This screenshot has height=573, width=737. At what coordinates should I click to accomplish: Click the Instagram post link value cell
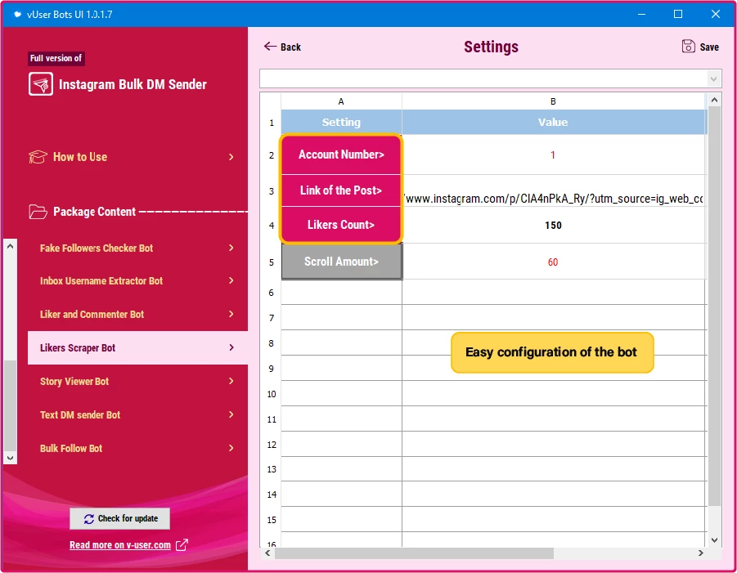pos(553,190)
